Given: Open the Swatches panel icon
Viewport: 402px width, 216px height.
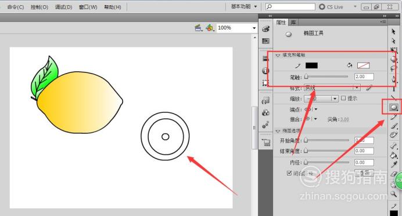Looking at the screenshot, I should pos(266,41).
